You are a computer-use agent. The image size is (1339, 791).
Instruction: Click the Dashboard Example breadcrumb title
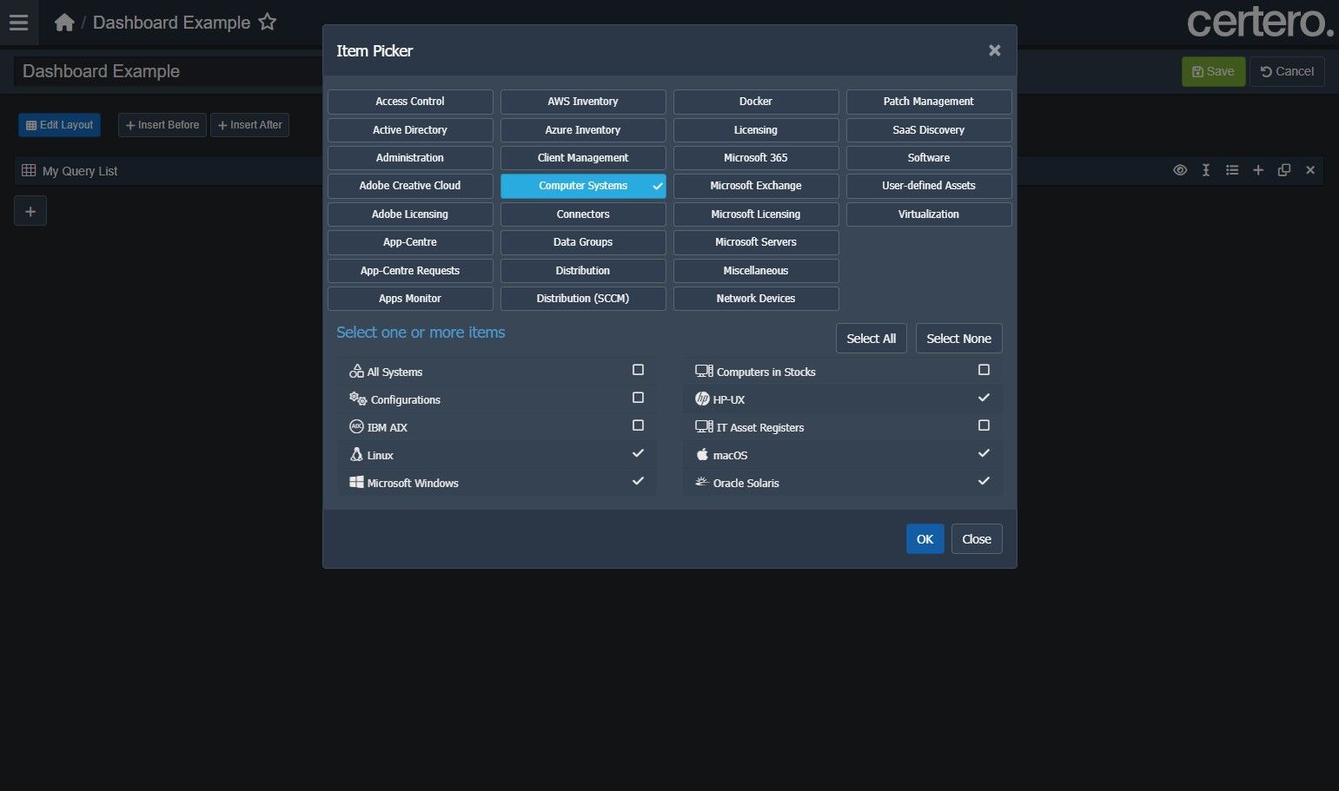point(171,23)
